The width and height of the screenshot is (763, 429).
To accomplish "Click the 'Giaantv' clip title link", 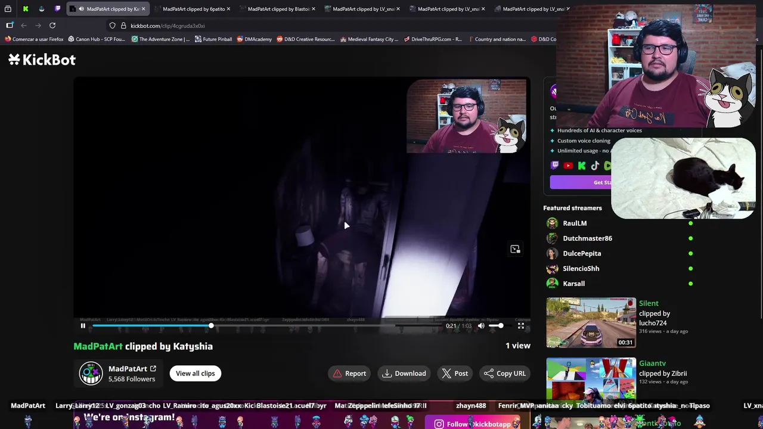I will pyautogui.click(x=652, y=363).
